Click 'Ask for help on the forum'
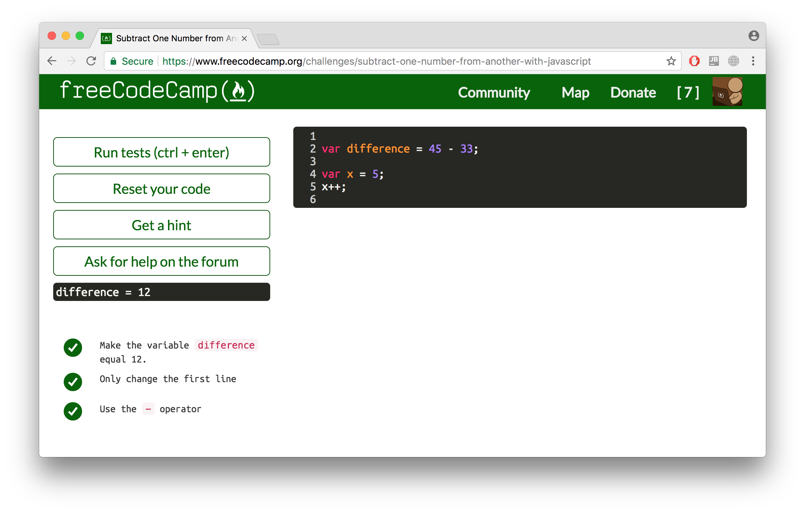The height and width of the screenshot is (513, 805). click(x=161, y=261)
